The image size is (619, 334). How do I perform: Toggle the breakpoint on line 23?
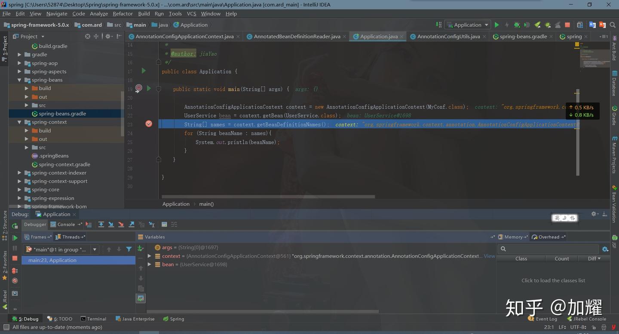(x=149, y=124)
